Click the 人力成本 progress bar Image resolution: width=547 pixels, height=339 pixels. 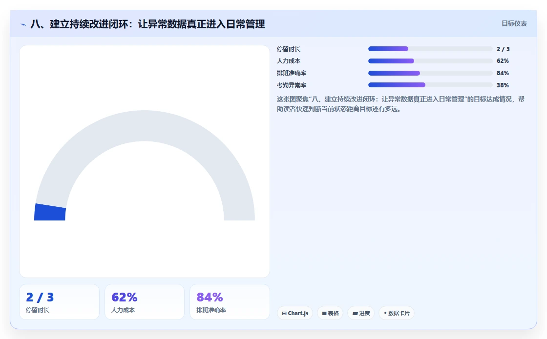click(430, 61)
